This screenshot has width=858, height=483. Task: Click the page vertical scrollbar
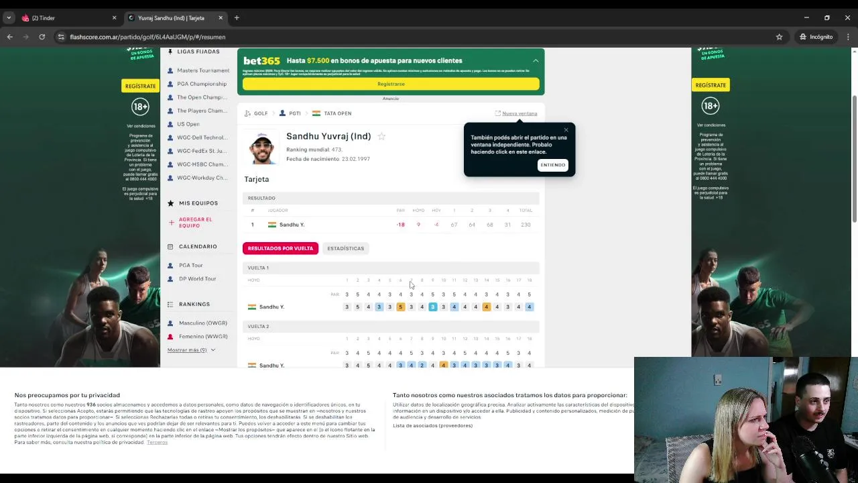(854, 160)
